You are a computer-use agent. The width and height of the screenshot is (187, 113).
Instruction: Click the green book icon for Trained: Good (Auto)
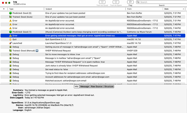coord(11,17)
